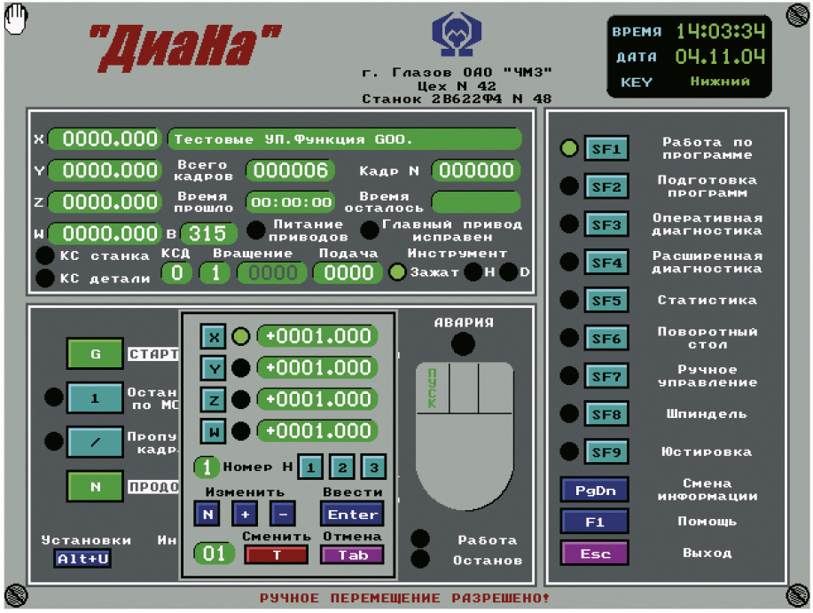This screenshot has height=613, width=813.
Task: Click the blue N change button
Action: click(x=207, y=514)
